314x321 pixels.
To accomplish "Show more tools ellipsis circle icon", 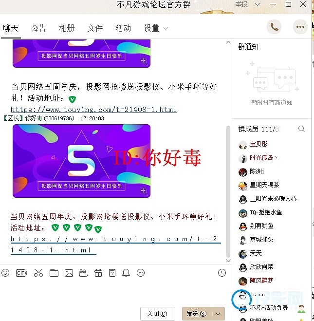I will (141, 273).
